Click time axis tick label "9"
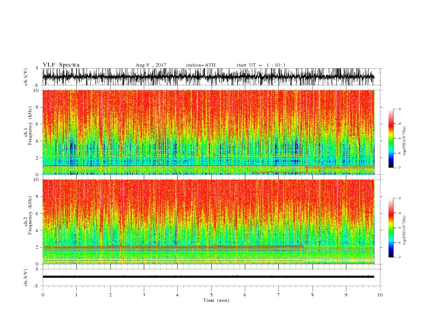The height and width of the screenshot is (331, 428). click(x=346, y=295)
